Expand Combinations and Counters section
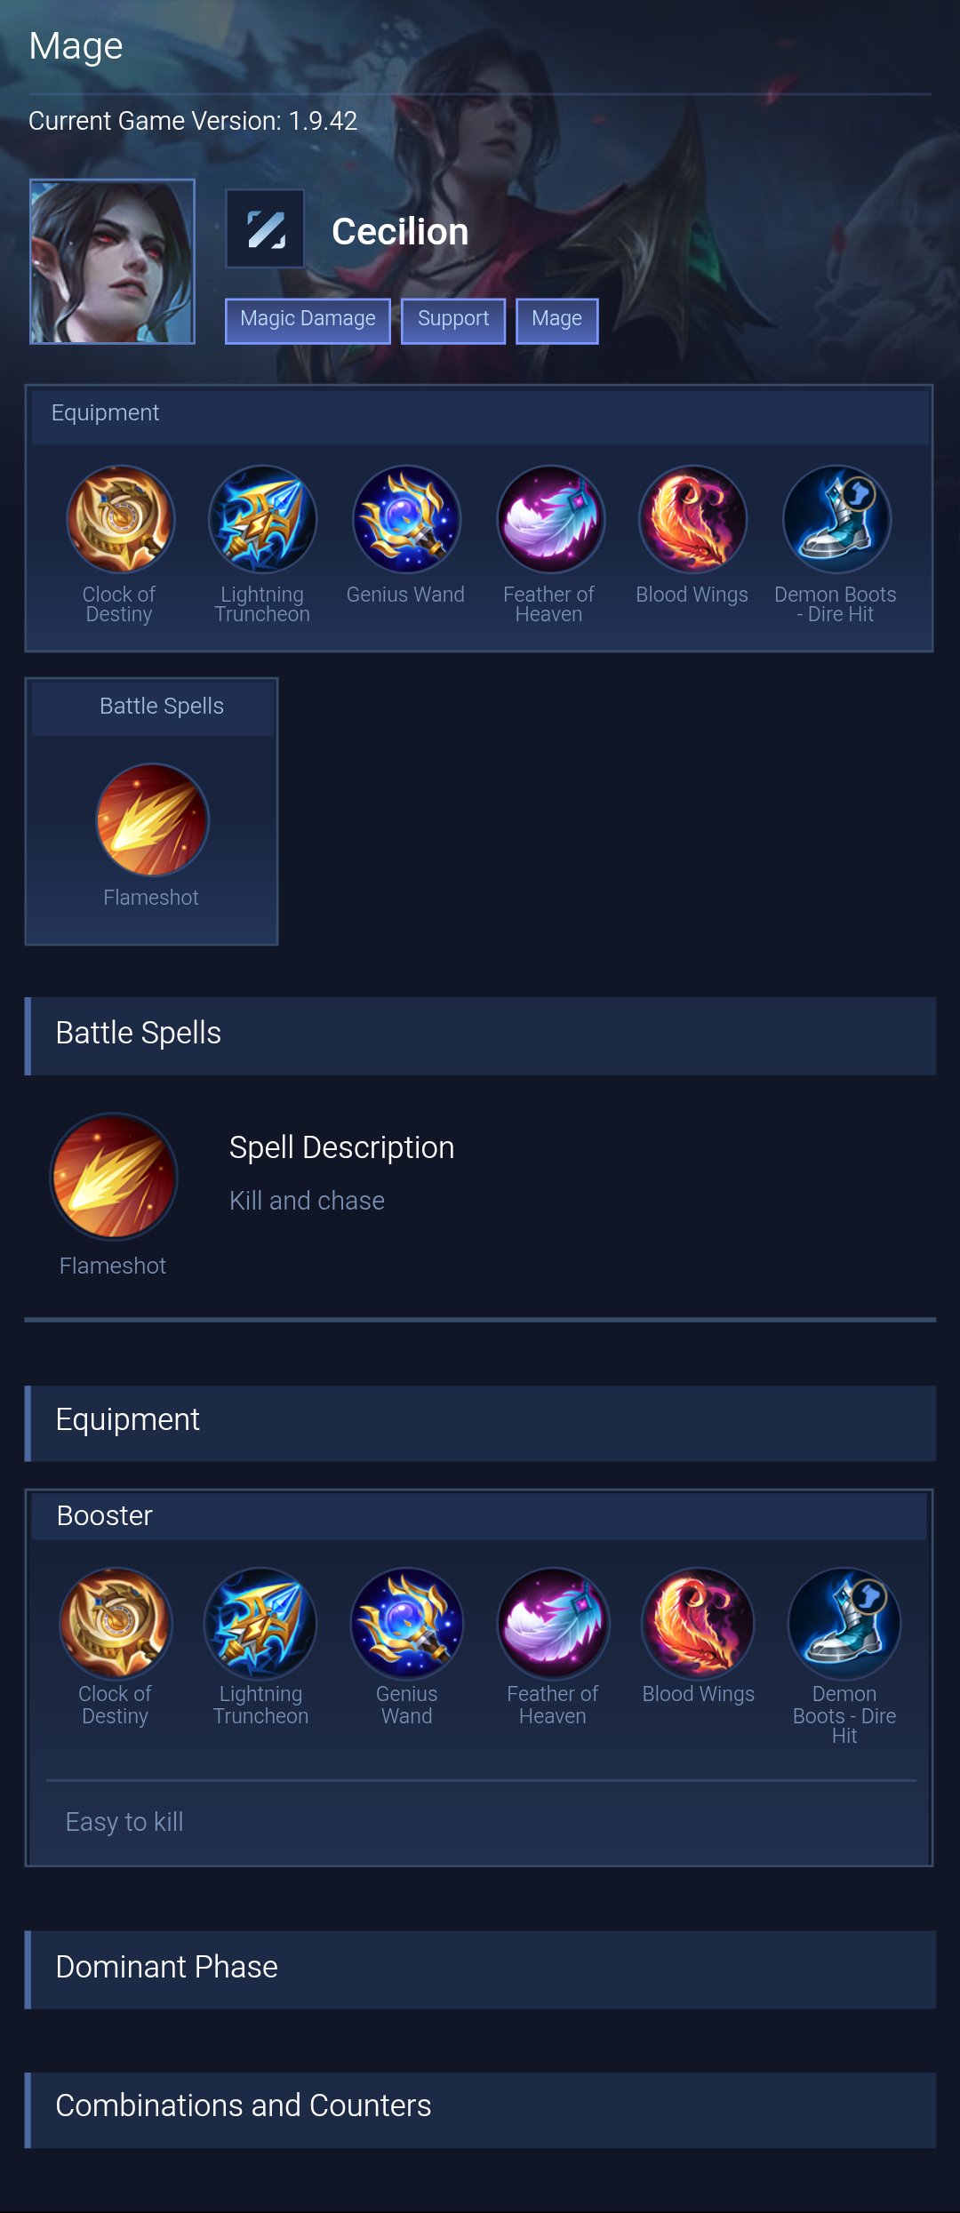Screen dimensions: 960x2213 click(480, 2109)
